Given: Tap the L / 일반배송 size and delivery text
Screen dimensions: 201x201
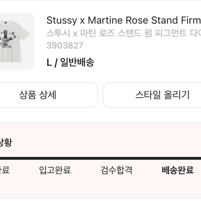Looking at the screenshot, I should click(70, 62).
